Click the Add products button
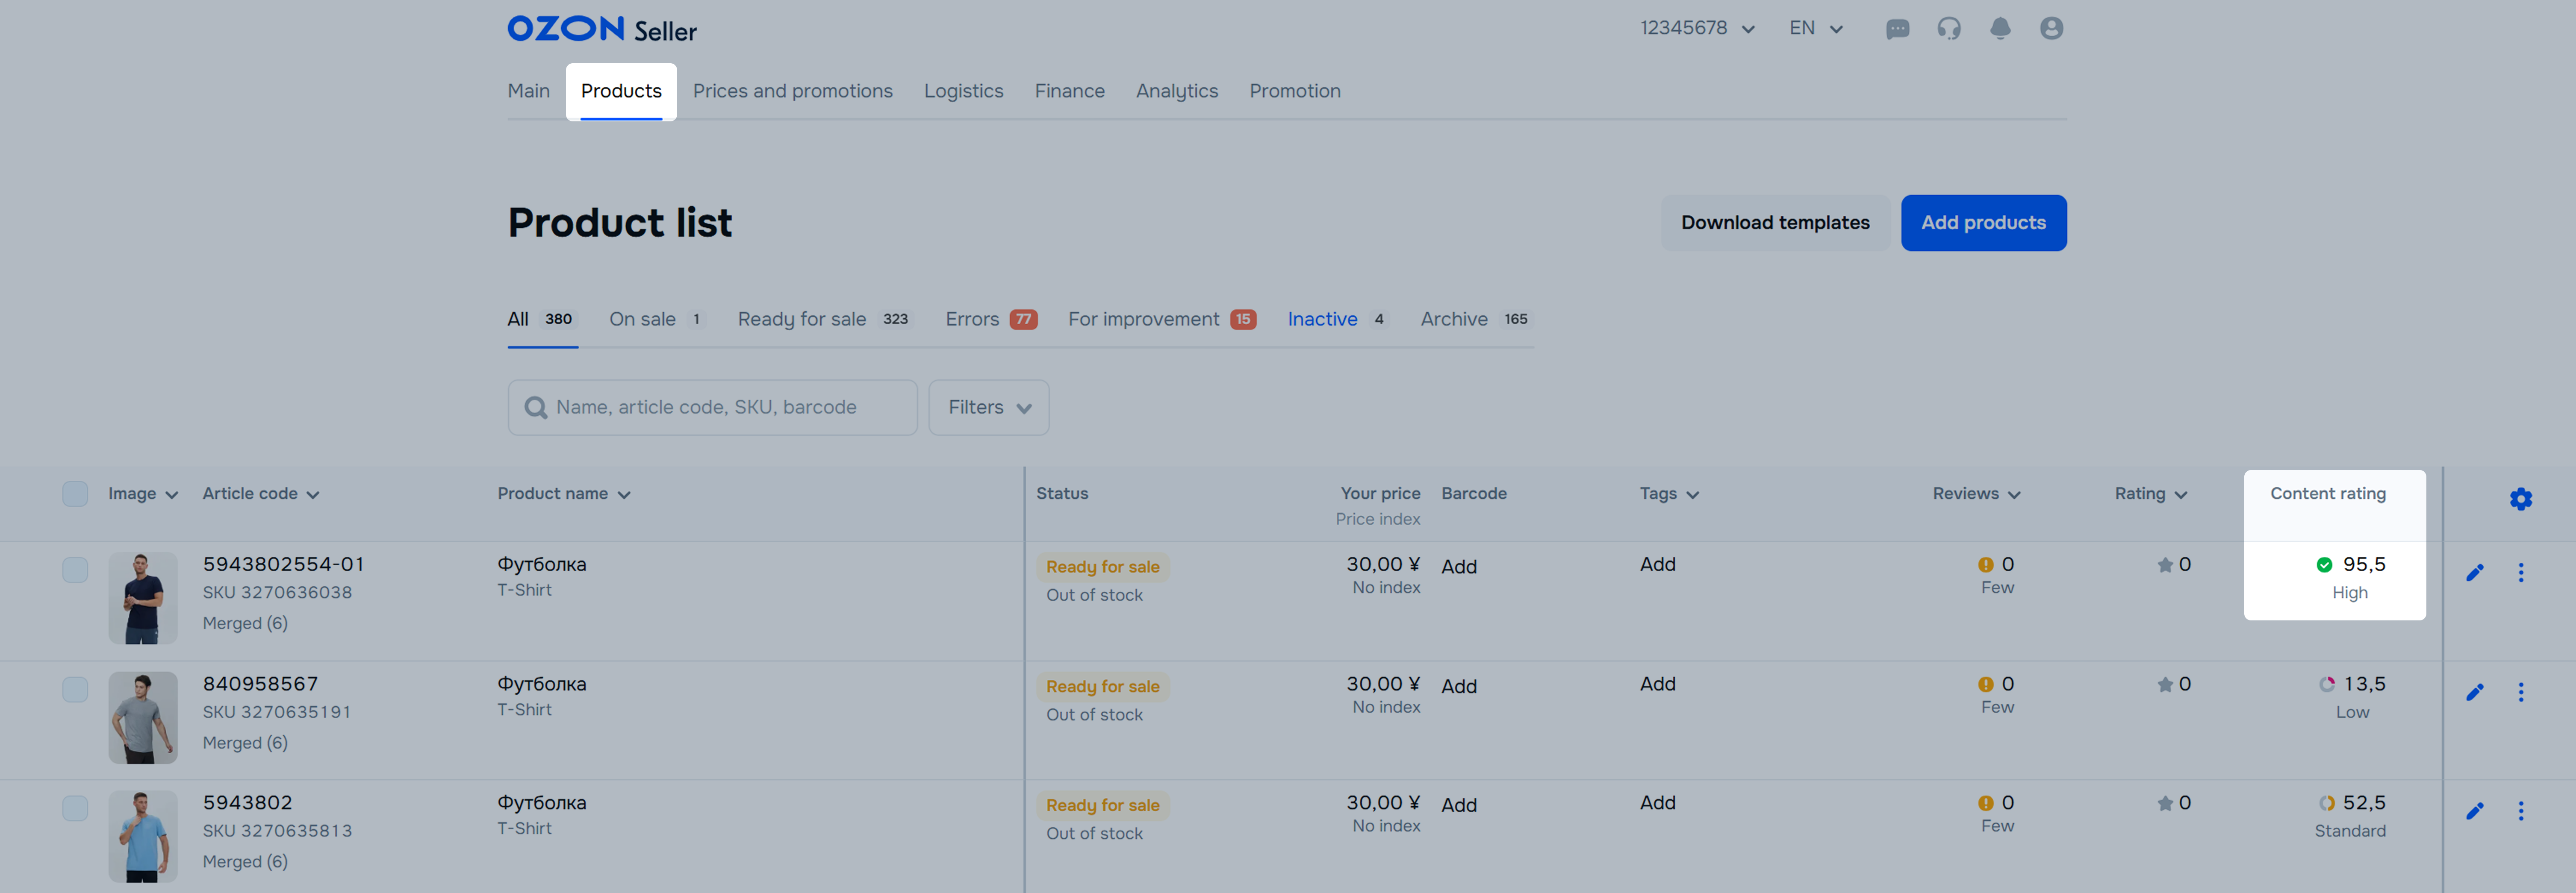Screen dimensions: 2576x893 click(1983, 223)
